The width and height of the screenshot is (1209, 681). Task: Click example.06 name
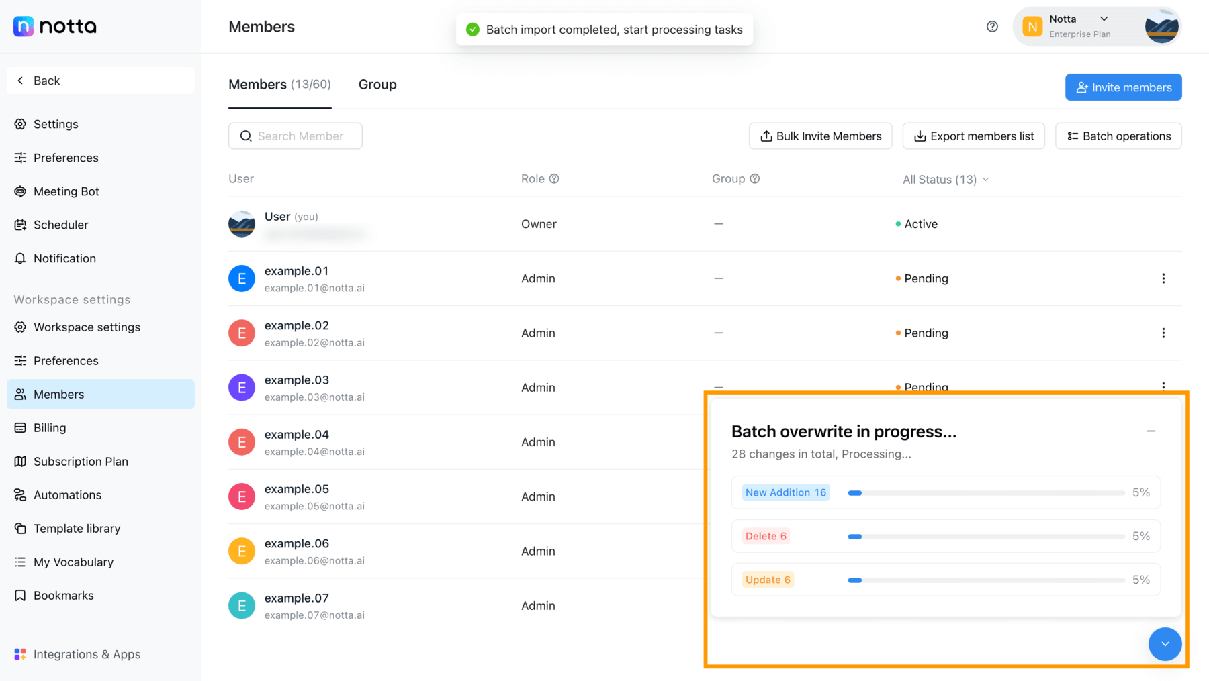click(x=296, y=543)
